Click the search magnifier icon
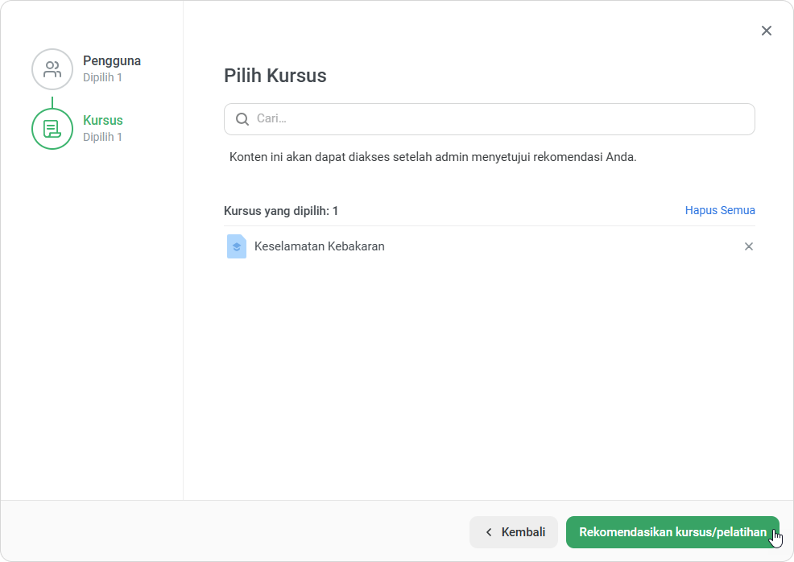This screenshot has height=562, width=794. click(x=242, y=119)
